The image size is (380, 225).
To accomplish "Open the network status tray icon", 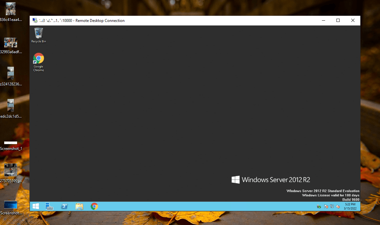I will tap(332, 207).
